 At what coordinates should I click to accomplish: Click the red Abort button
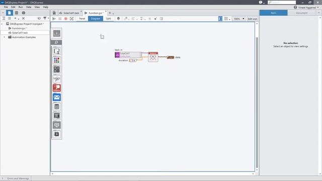[x=66, y=19]
